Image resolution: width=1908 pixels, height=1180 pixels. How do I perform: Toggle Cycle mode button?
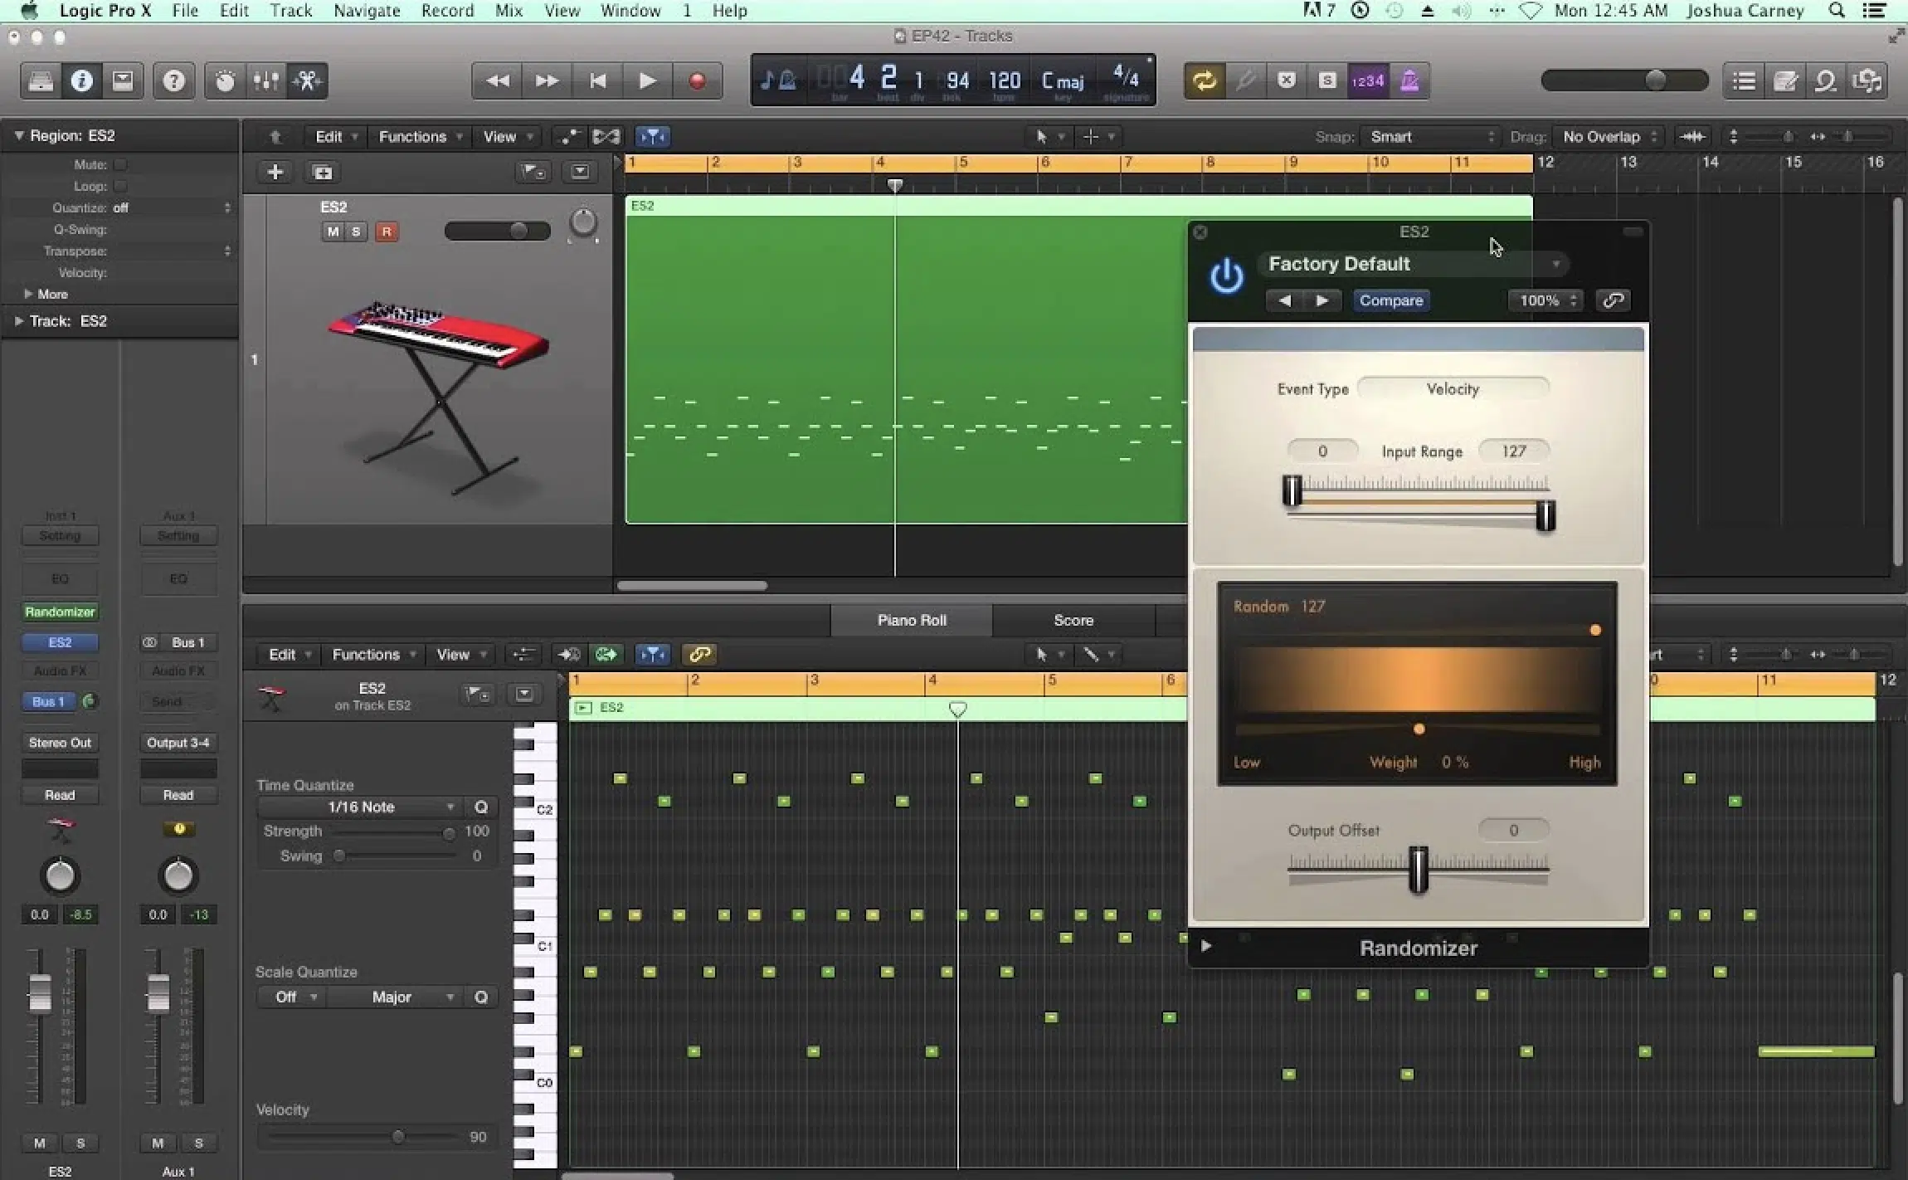(1205, 80)
